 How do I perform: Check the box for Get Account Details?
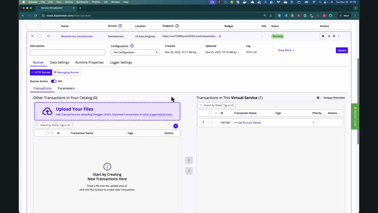coord(210,122)
